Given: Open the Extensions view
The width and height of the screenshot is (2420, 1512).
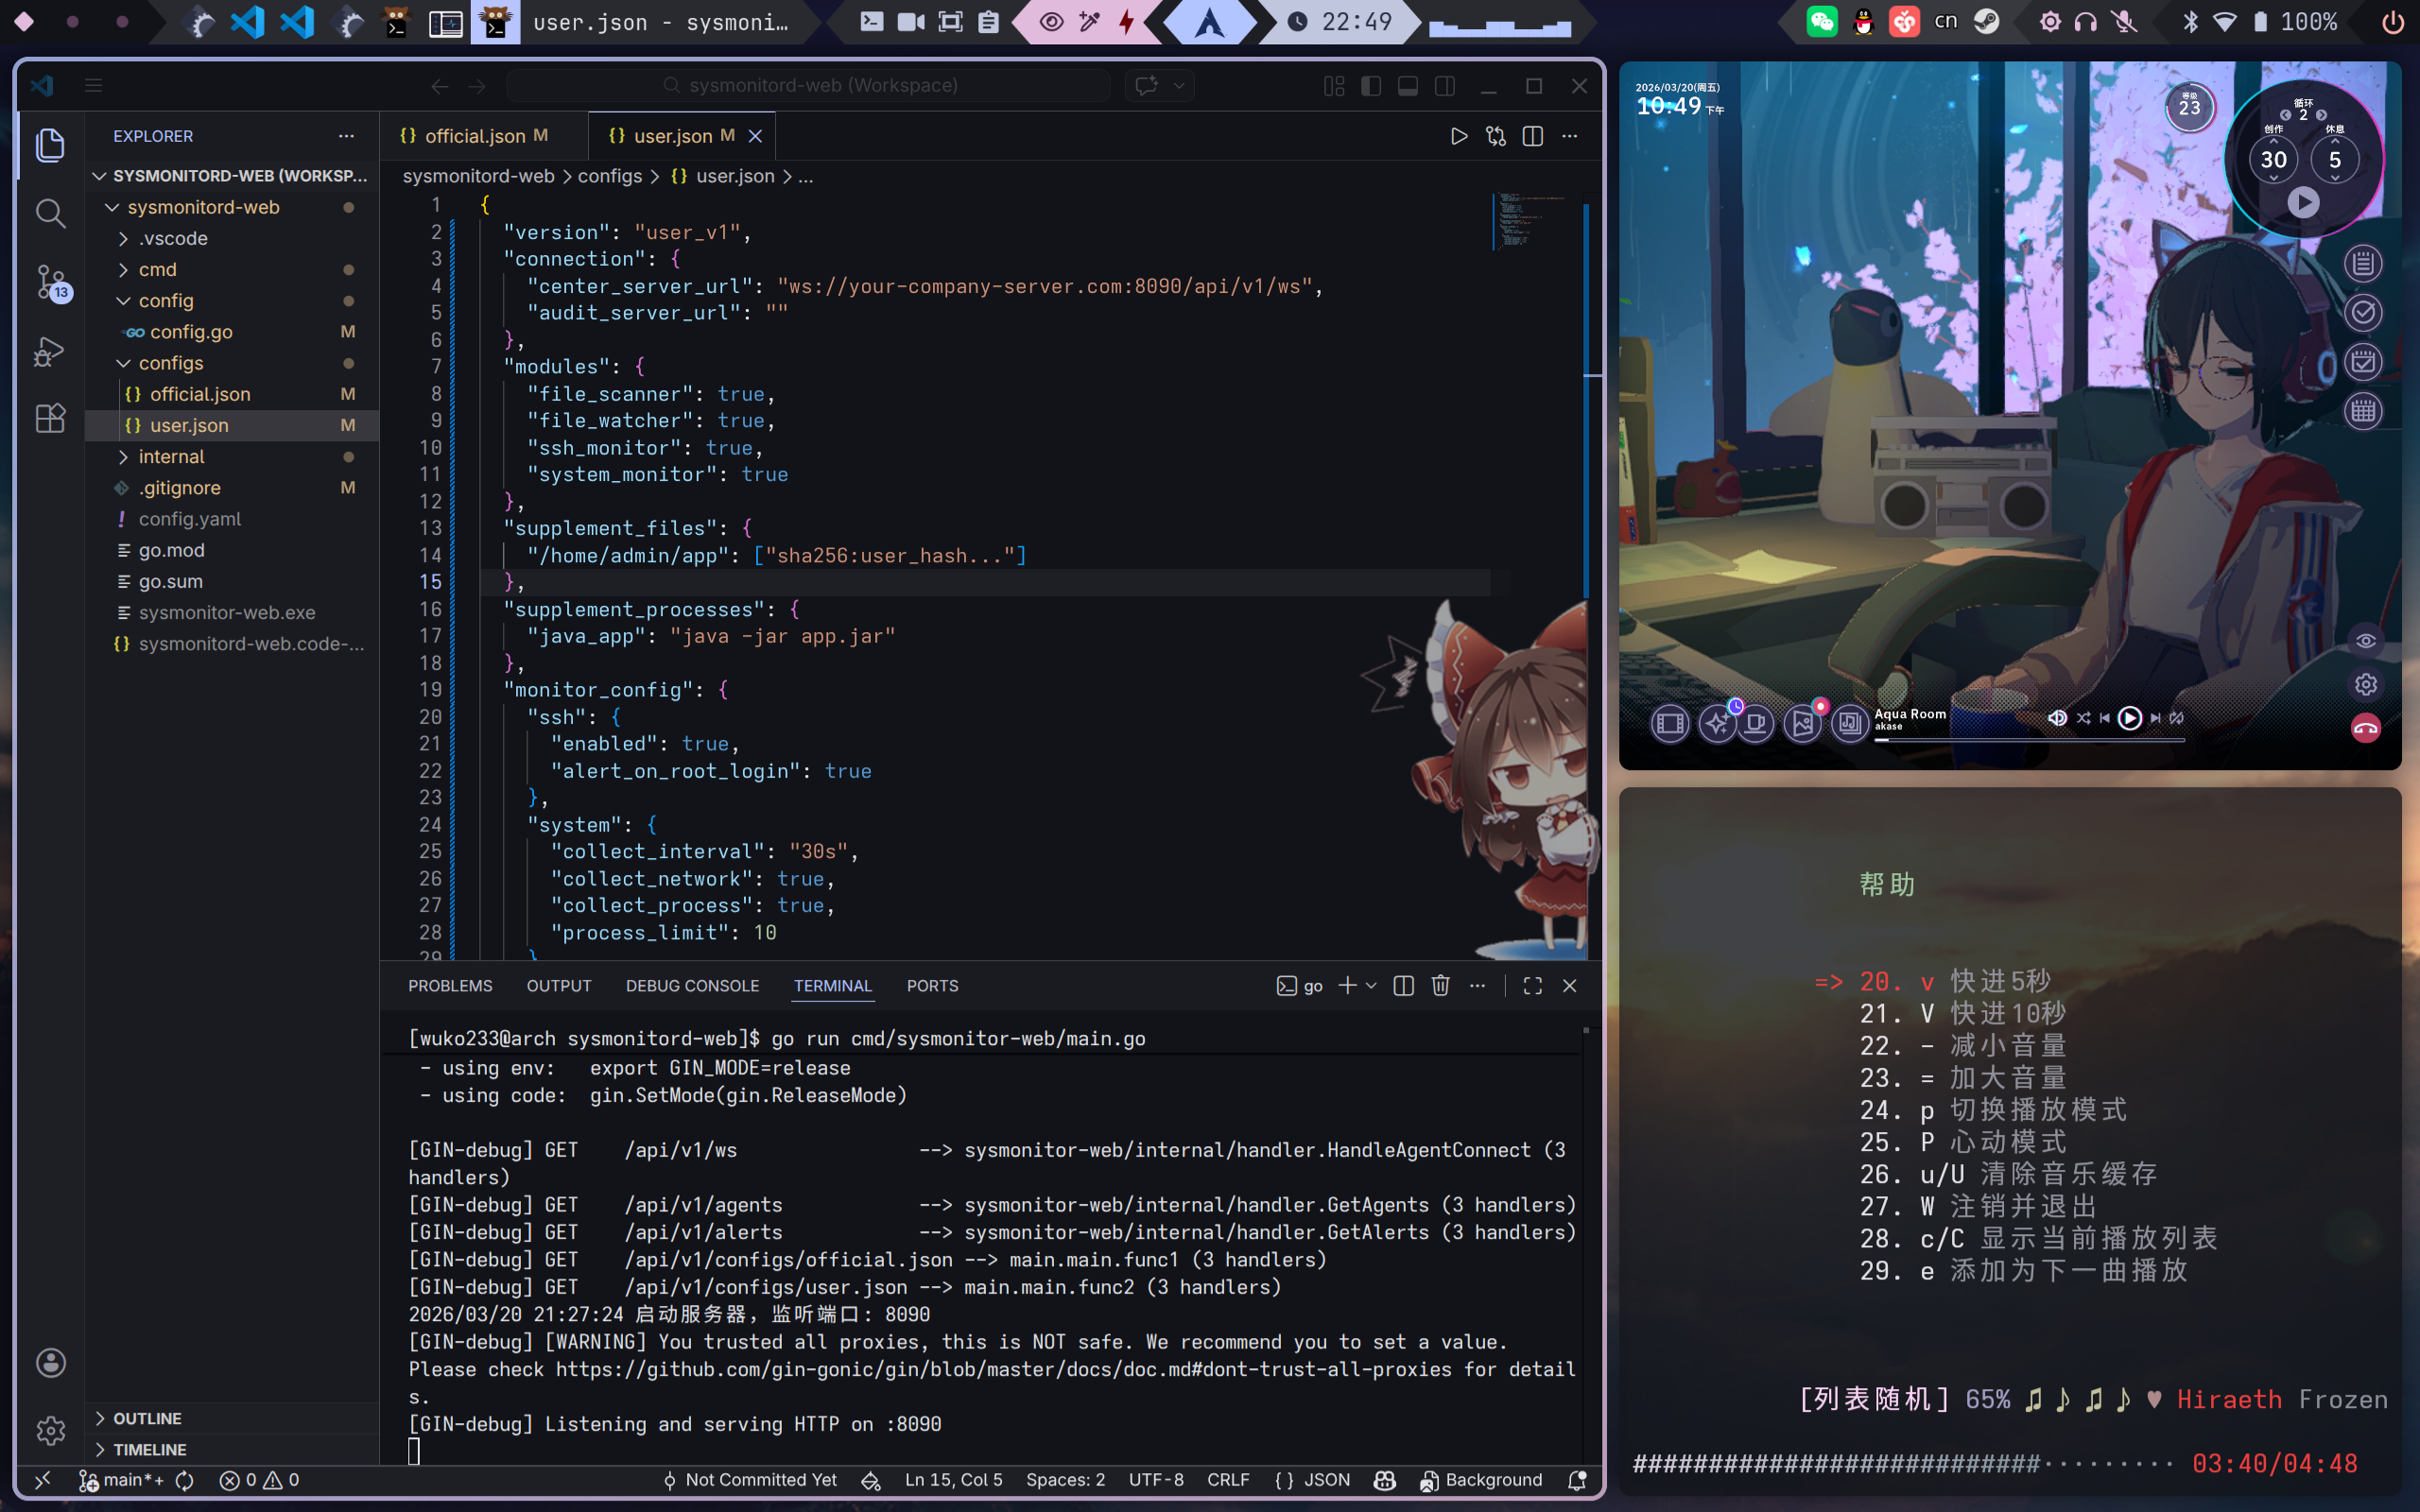Looking at the screenshot, I should (x=50, y=418).
